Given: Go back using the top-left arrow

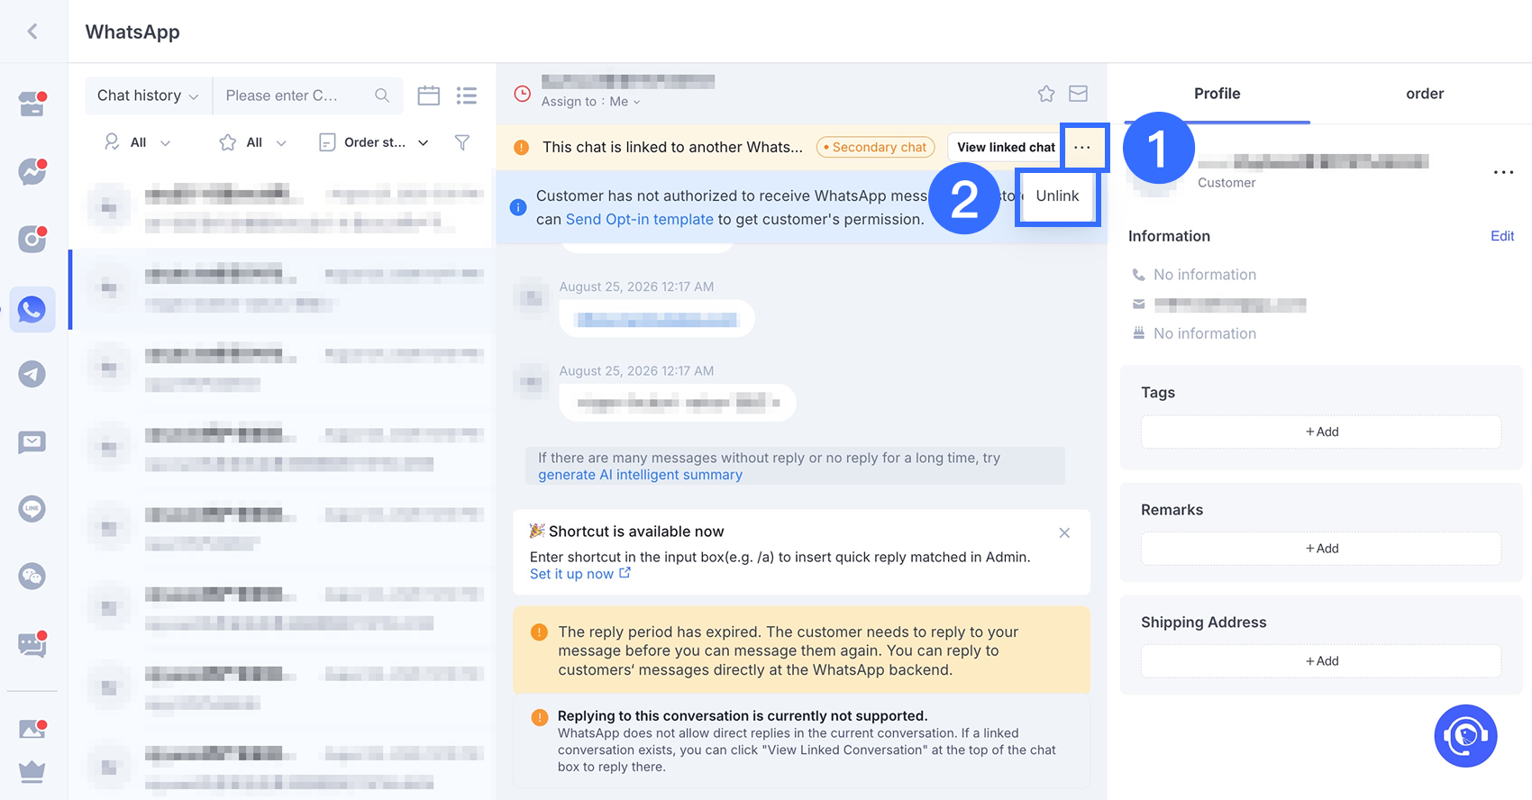Looking at the screenshot, I should [x=32, y=32].
